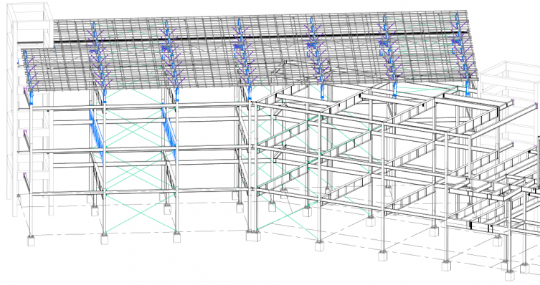Click blue column-head connector above central column

[250, 93]
